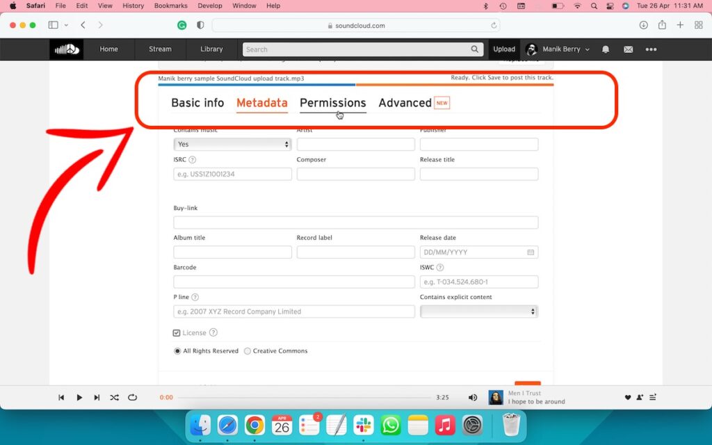The height and width of the screenshot is (445, 712).
Task: Click the three-dot more options icon
Action: (x=651, y=49)
